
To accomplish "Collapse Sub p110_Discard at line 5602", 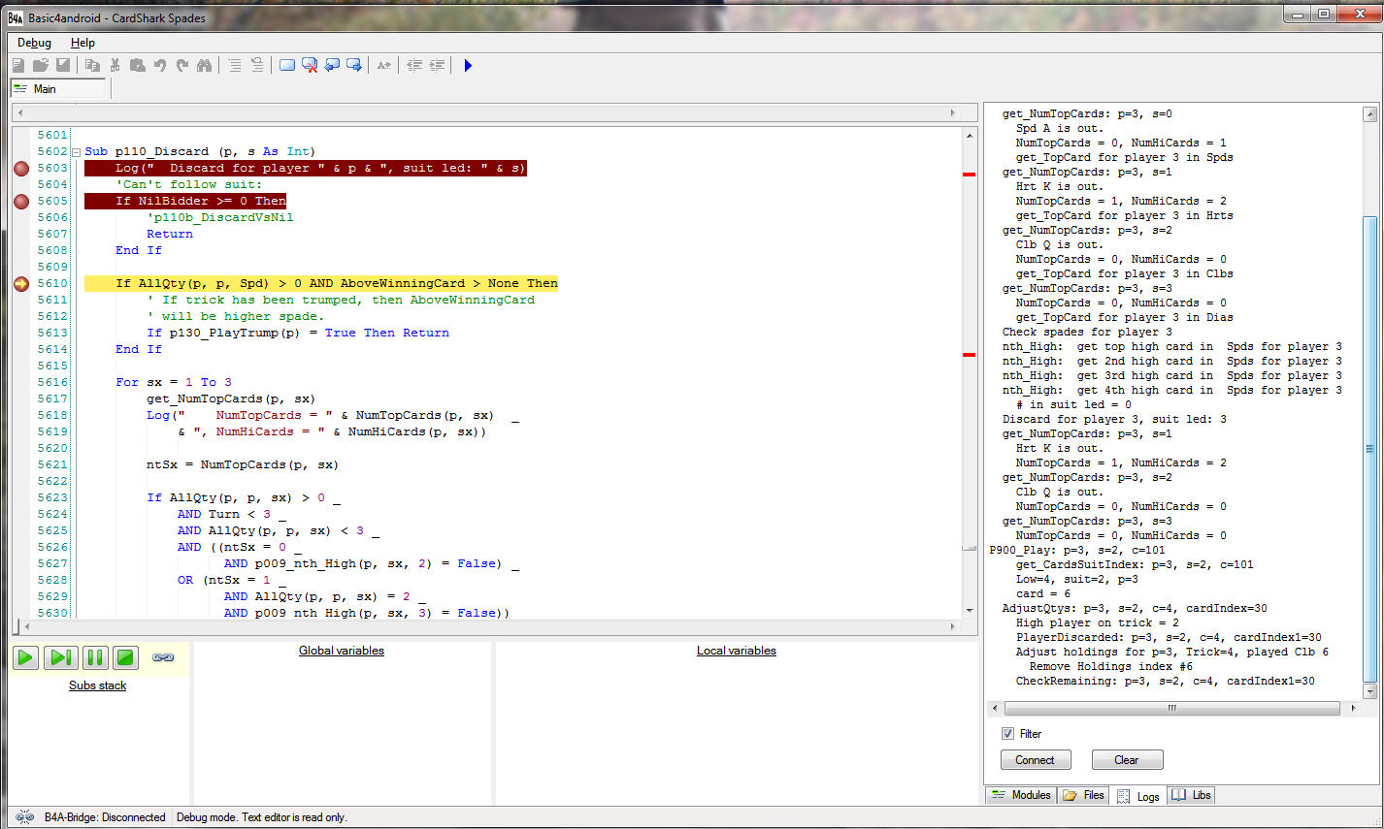I will (76, 152).
